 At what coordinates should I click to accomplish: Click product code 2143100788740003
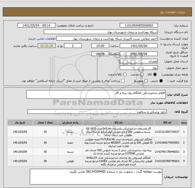(167, 161)
